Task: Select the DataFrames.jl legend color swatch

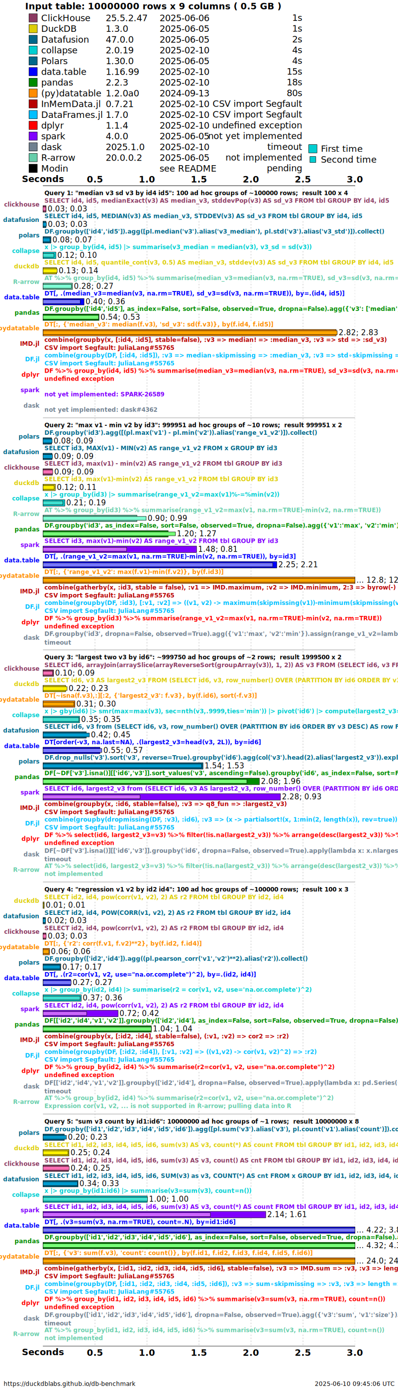Action: pos(33,115)
